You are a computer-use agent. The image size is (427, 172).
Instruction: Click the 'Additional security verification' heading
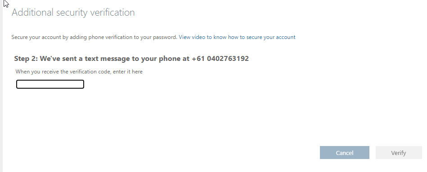[73, 13]
